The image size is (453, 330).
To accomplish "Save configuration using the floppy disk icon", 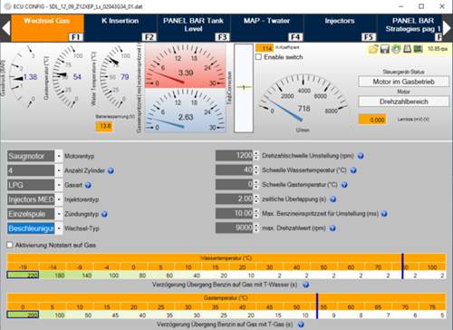I will (x=384, y=49).
